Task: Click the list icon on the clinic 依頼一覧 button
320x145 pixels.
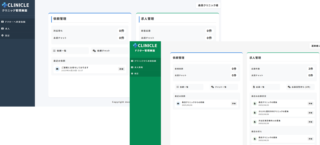Action: click(x=54, y=51)
